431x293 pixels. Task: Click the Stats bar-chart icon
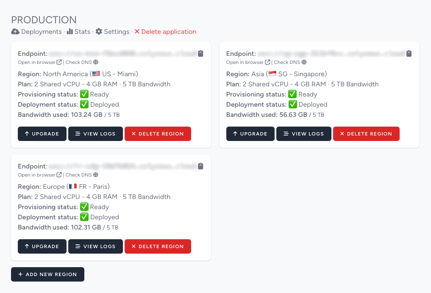(x=70, y=31)
